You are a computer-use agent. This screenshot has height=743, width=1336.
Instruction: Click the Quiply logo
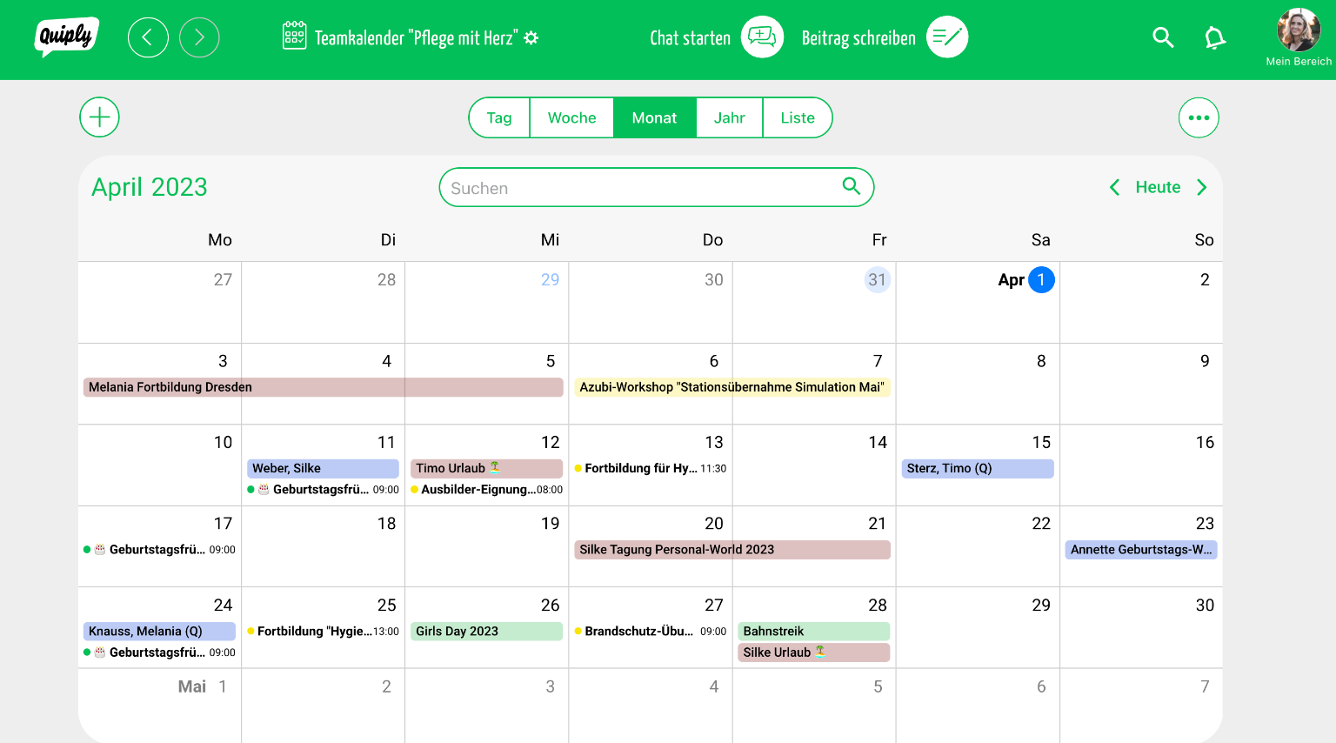pos(66,37)
